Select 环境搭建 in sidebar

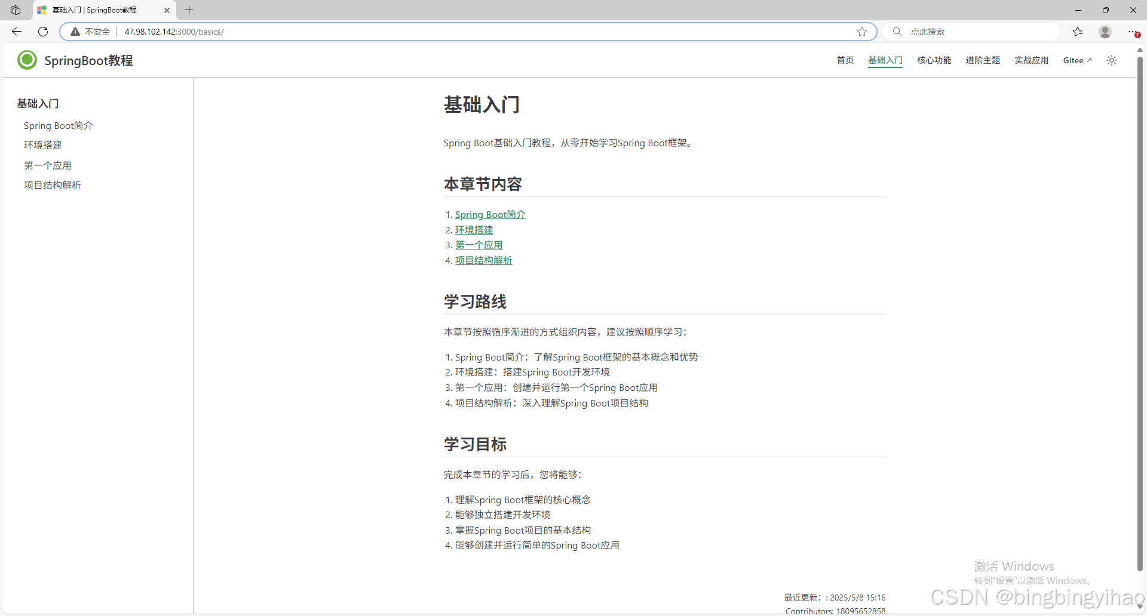tap(43, 145)
